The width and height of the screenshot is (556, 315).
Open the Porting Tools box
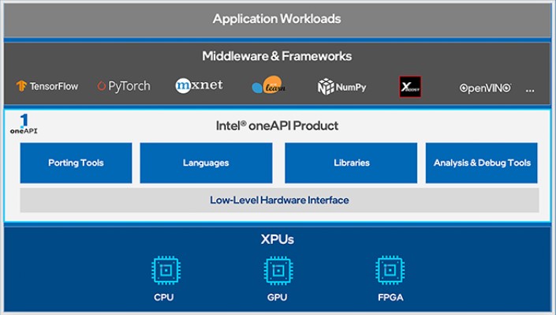(x=76, y=163)
